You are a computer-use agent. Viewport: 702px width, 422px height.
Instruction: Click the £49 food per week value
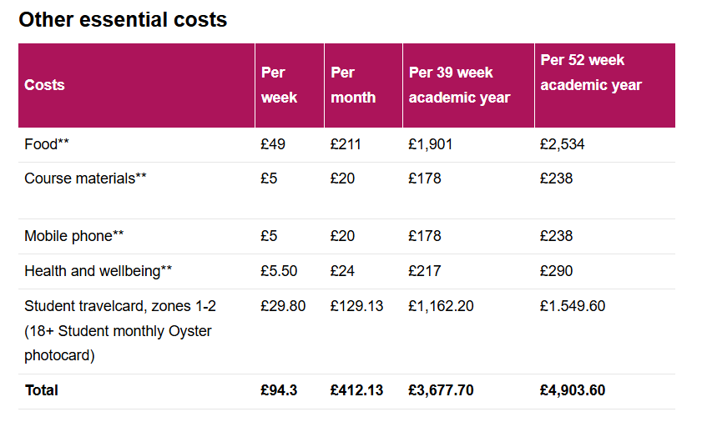[273, 144]
